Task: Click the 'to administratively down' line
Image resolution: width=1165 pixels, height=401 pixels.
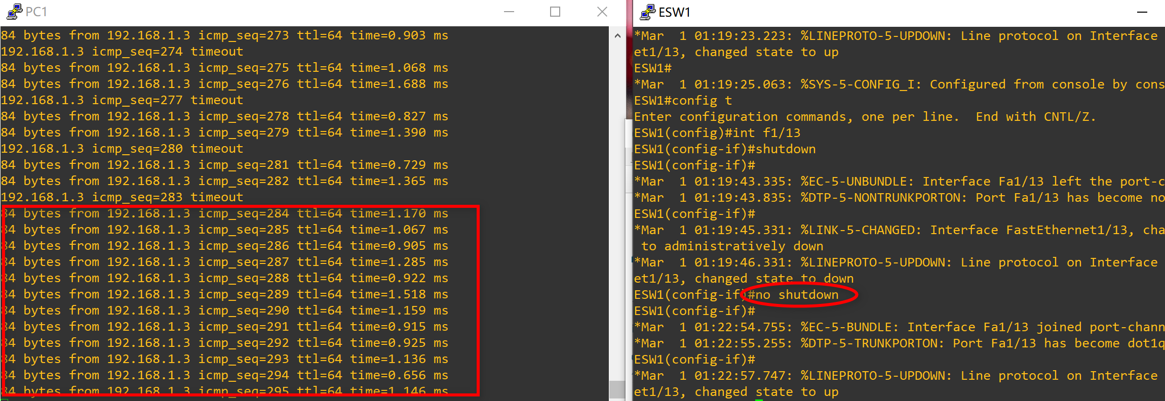Action: pyautogui.click(x=732, y=246)
